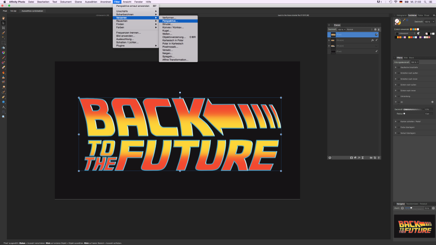Screen dimensions: 436x245
Task: Enable the Schatten nach innen checkbox
Action: pyautogui.click(x=399, y=79)
